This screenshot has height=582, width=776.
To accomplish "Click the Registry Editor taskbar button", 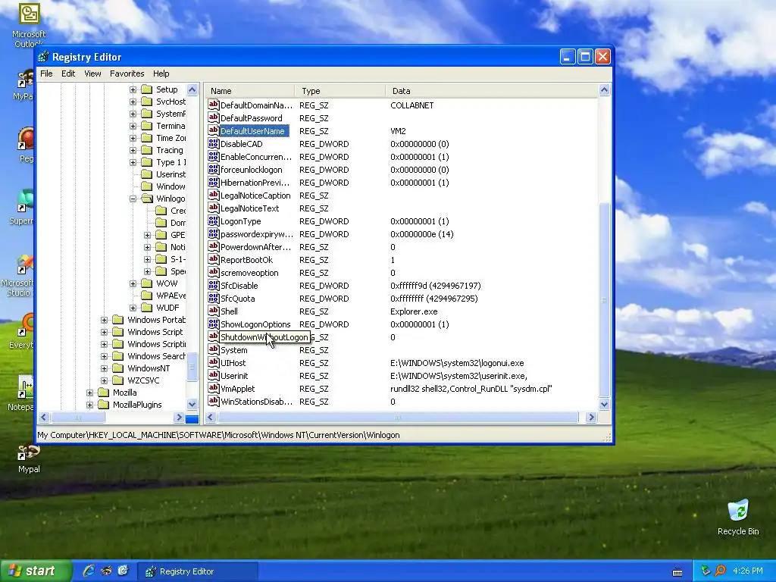I will pyautogui.click(x=197, y=571).
